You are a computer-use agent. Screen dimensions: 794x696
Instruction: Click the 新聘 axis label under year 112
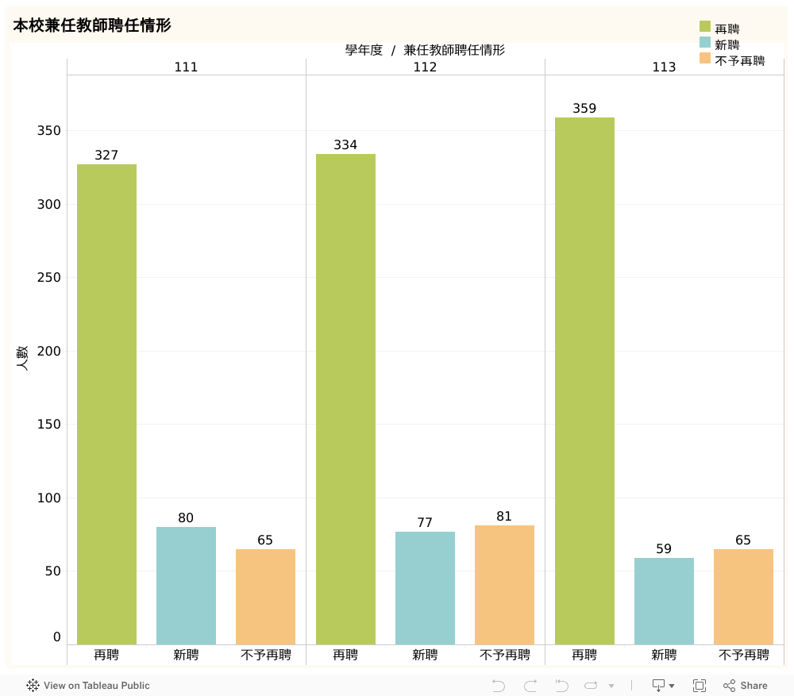426,655
